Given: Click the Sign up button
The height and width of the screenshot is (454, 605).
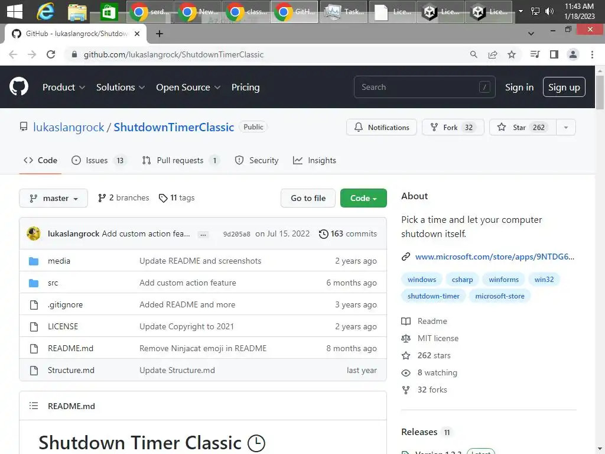Looking at the screenshot, I should 564,87.
